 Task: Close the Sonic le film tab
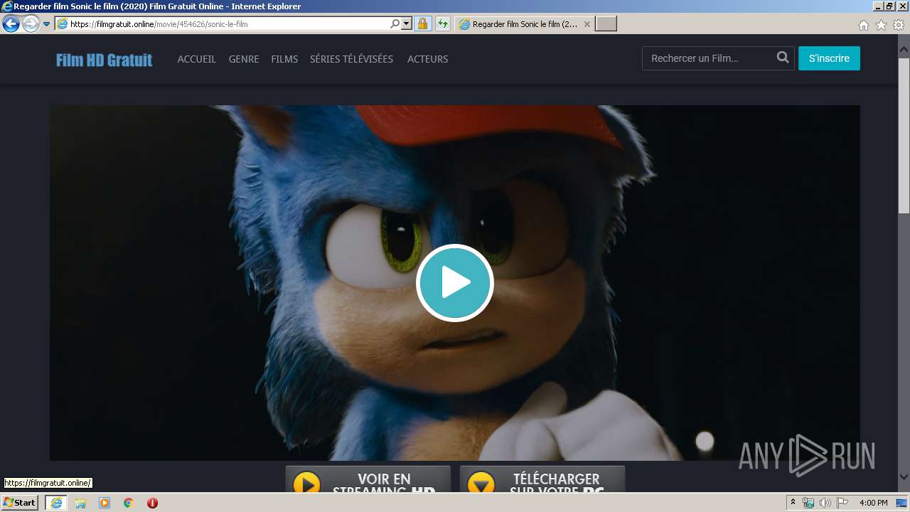point(587,24)
